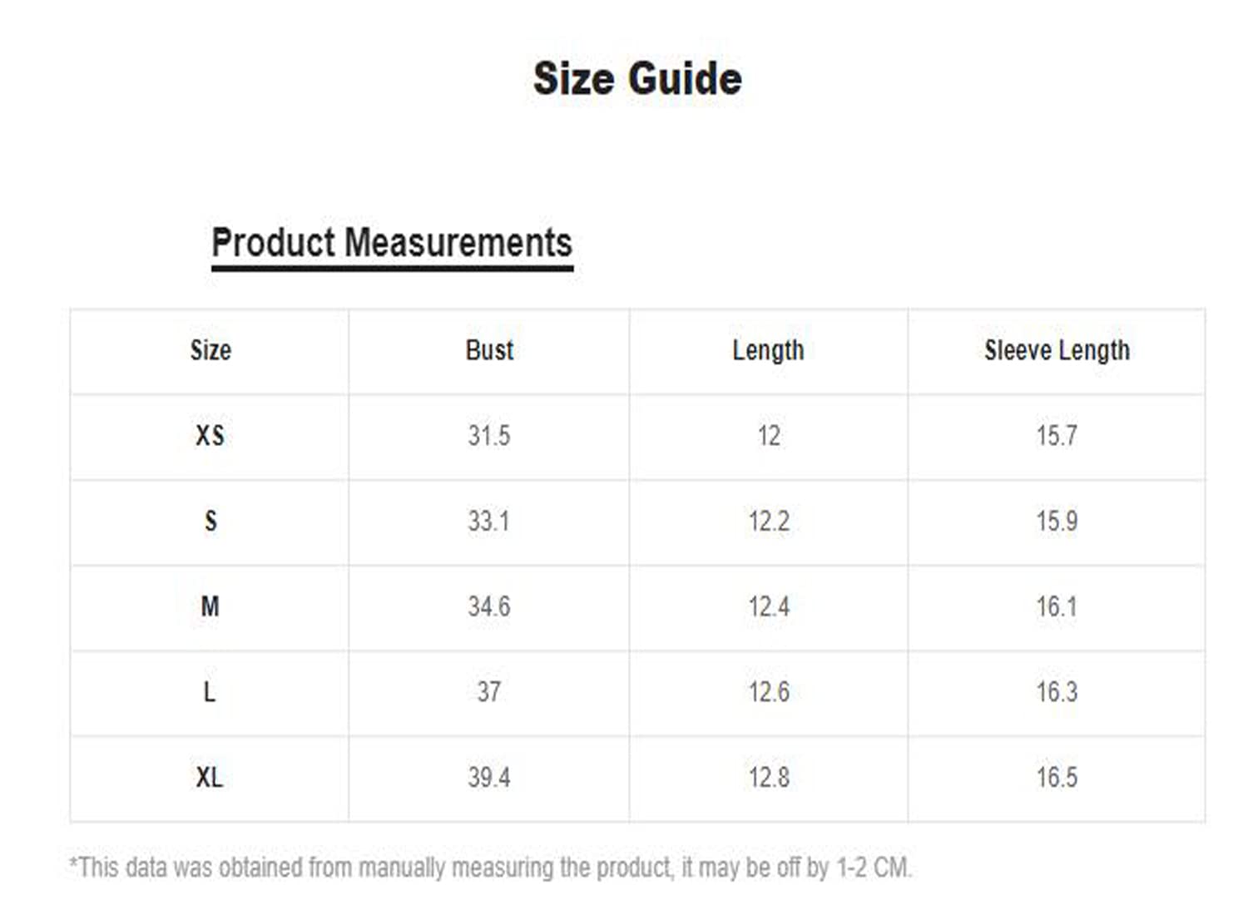Image resolution: width=1248 pixels, height=915 pixels.
Task: Click the XS sleeve length value 15.7
Action: pyautogui.click(x=1057, y=435)
